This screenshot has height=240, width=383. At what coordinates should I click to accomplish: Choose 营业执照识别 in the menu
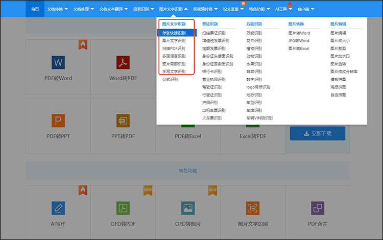214,79
